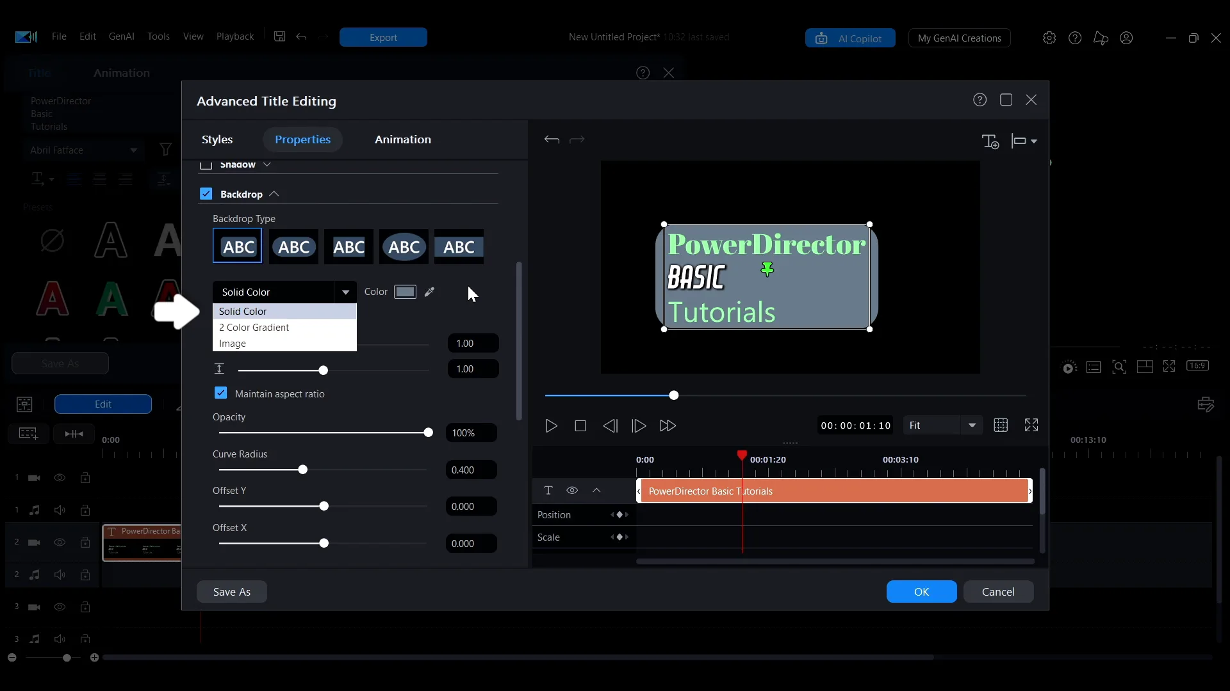This screenshot has width=1230, height=691.
Task: Mute audio track 1
Action: point(60,510)
